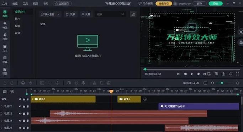243x132 pixels.
Task: Click the copy-track icon left of ruler
Action: click(12, 91)
